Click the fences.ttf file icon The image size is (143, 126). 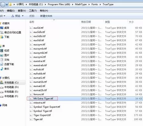coord(31,94)
